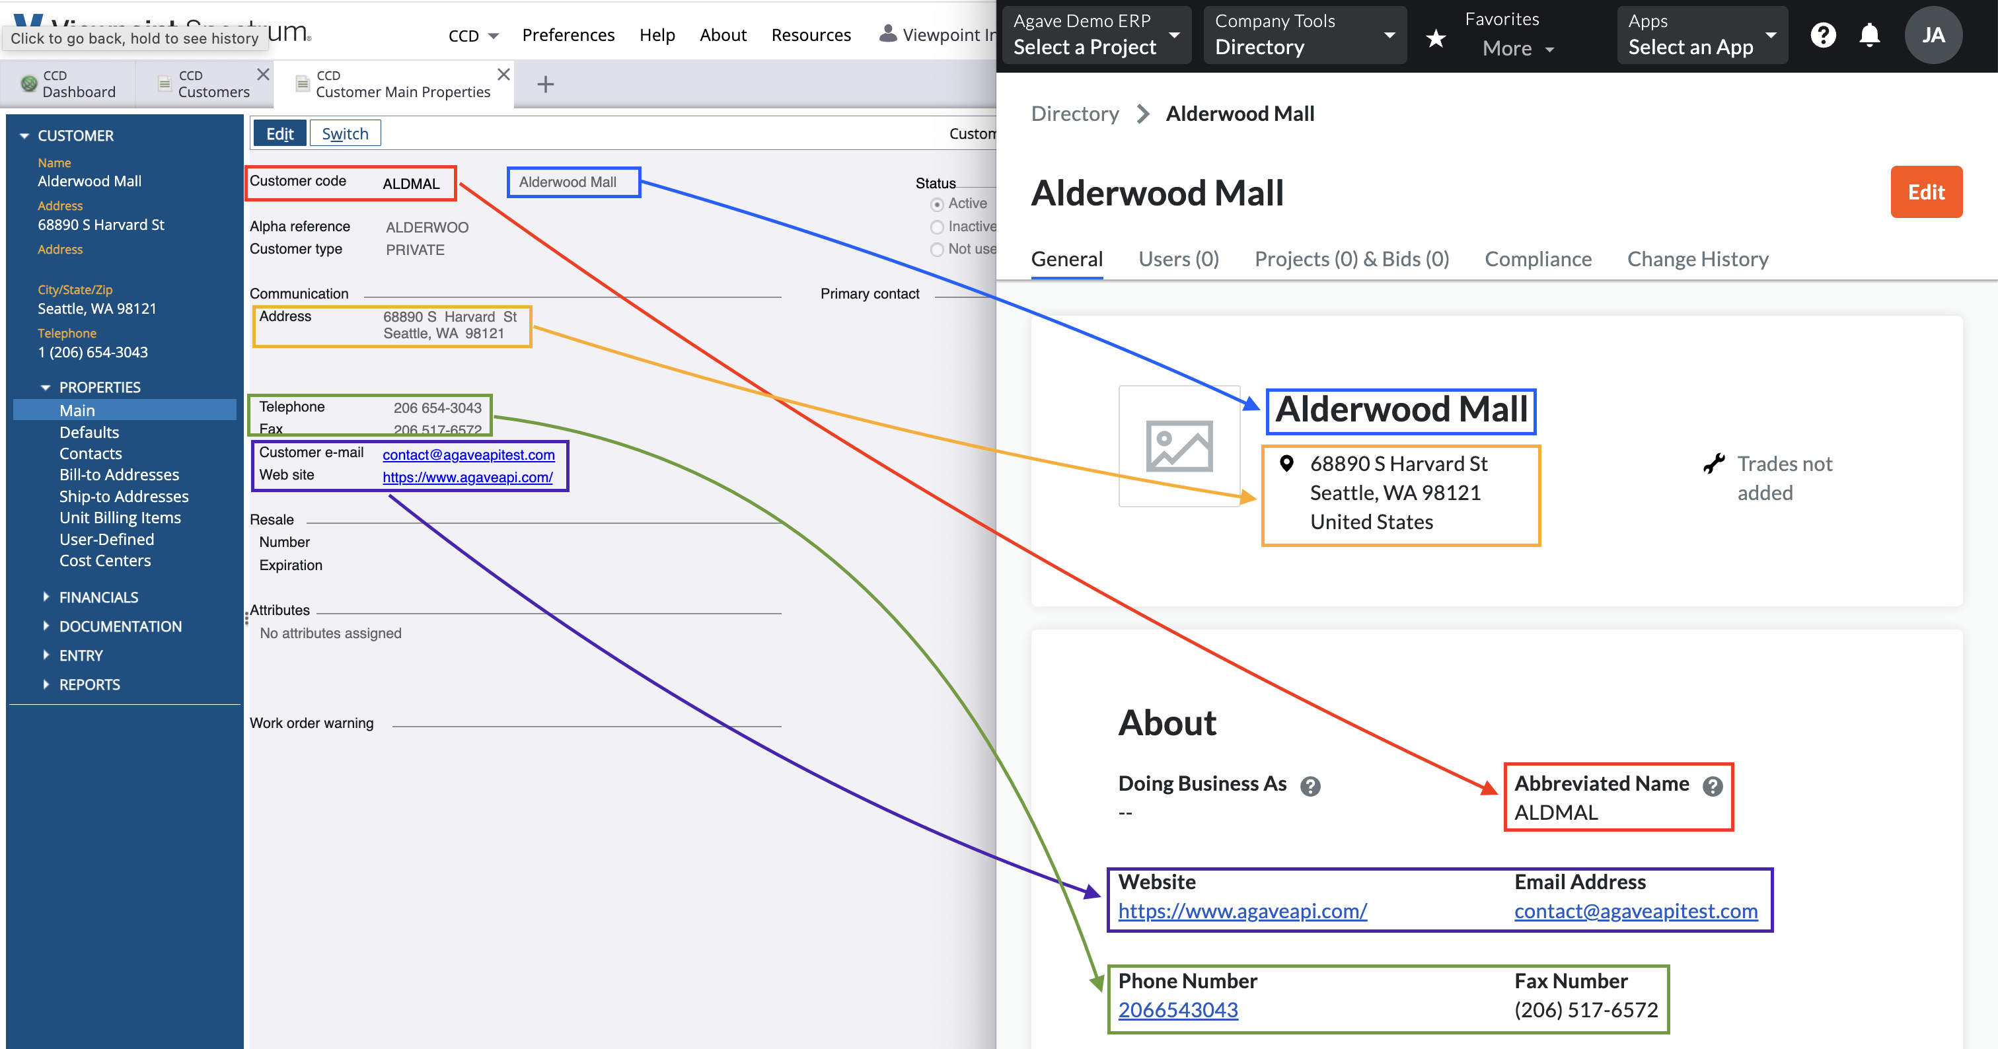Open Ship-to Addresses
Image resolution: width=1998 pixels, height=1049 pixels.
(x=124, y=496)
